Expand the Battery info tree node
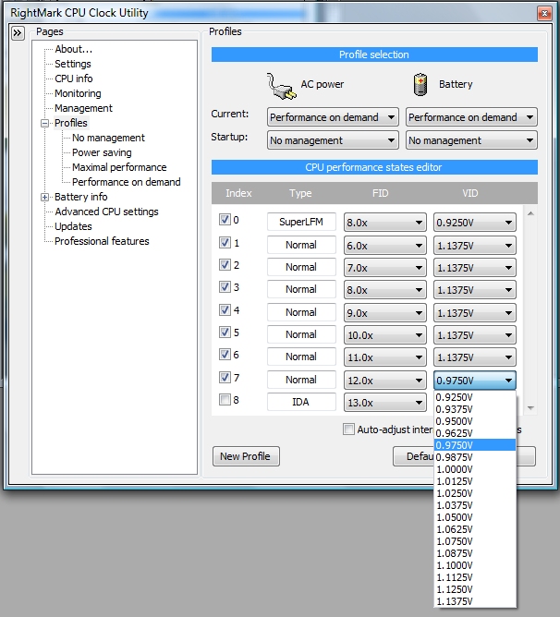The width and height of the screenshot is (560, 617). pos(45,197)
